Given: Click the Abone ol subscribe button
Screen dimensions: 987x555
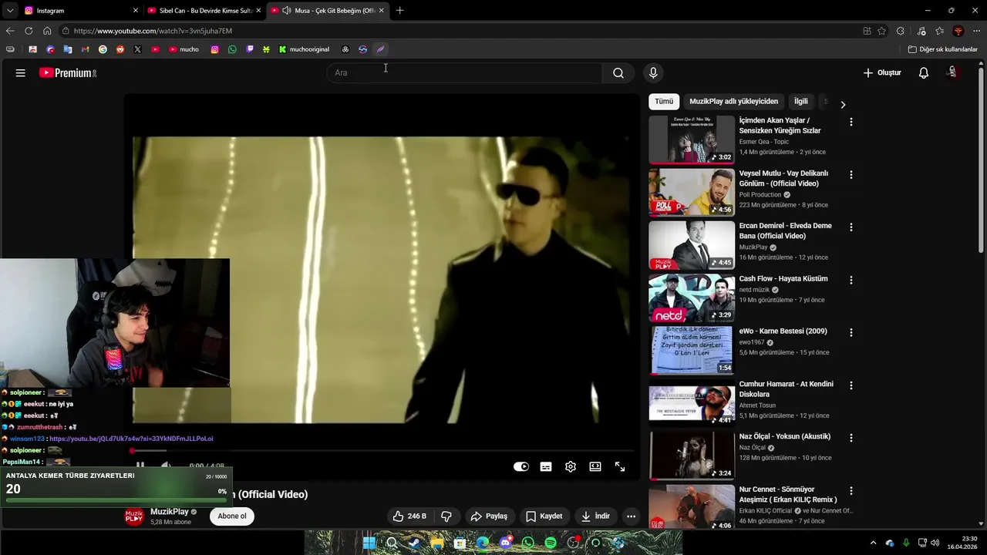Looking at the screenshot, I should 232,516.
